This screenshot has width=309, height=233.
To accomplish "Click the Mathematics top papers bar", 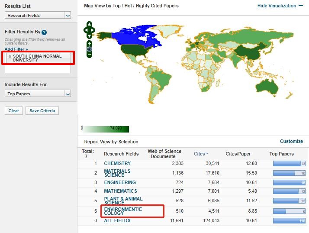I will [289, 191].
